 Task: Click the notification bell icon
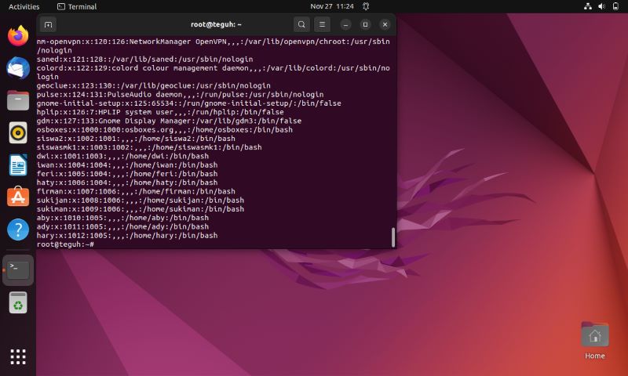pos(366,6)
